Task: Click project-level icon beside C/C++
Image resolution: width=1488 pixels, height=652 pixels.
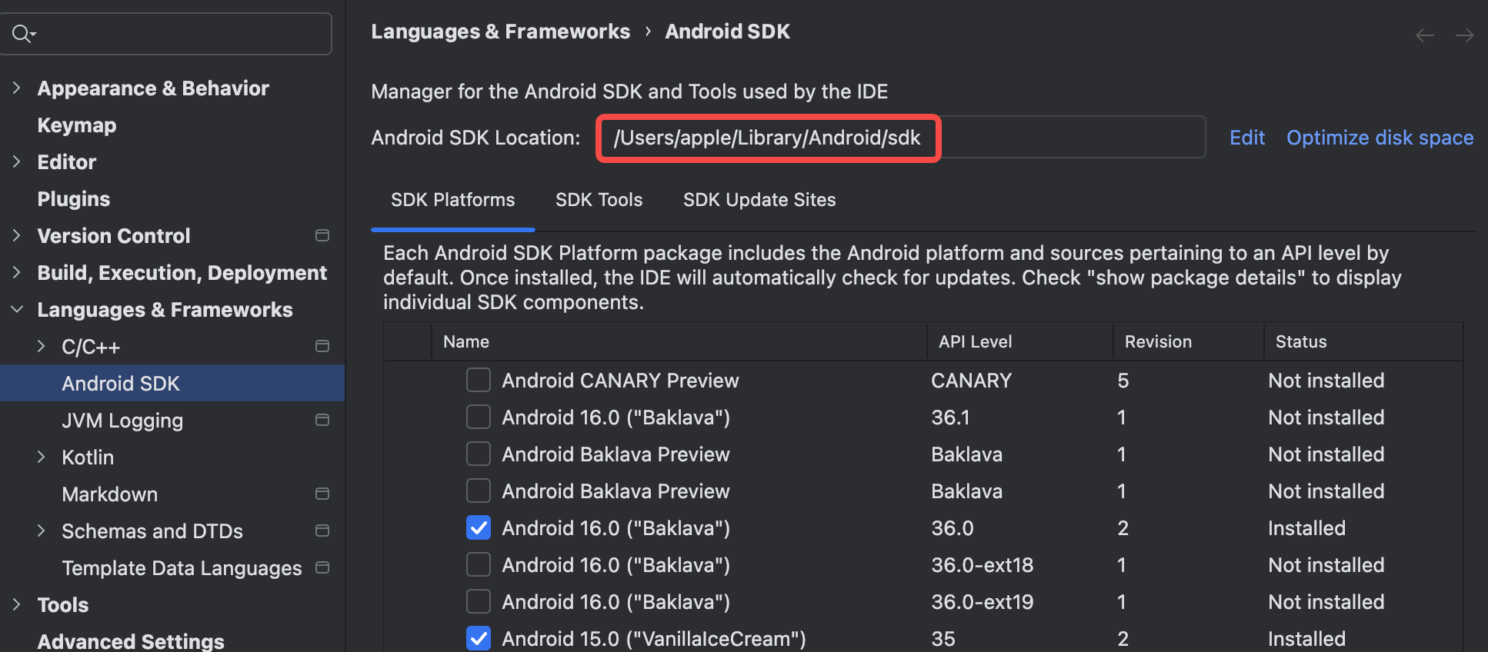Action: tap(322, 346)
